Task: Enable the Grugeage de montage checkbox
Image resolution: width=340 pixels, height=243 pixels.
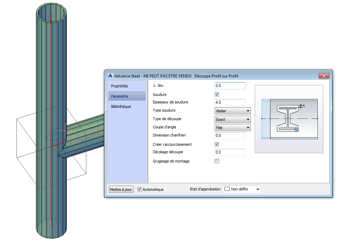Action: 217,161
